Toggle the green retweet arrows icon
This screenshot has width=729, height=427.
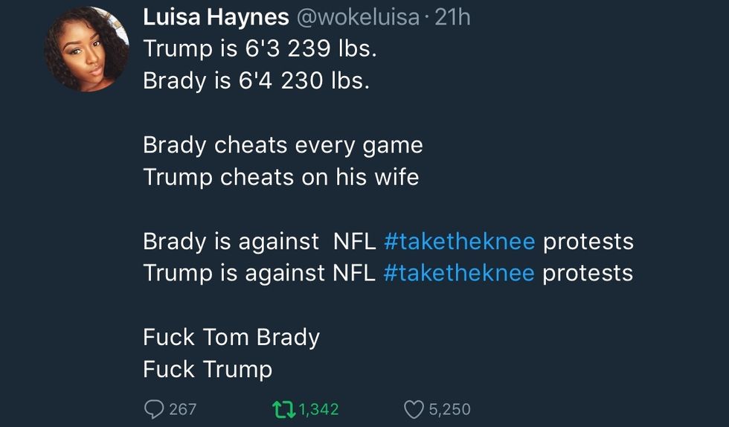(x=283, y=410)
